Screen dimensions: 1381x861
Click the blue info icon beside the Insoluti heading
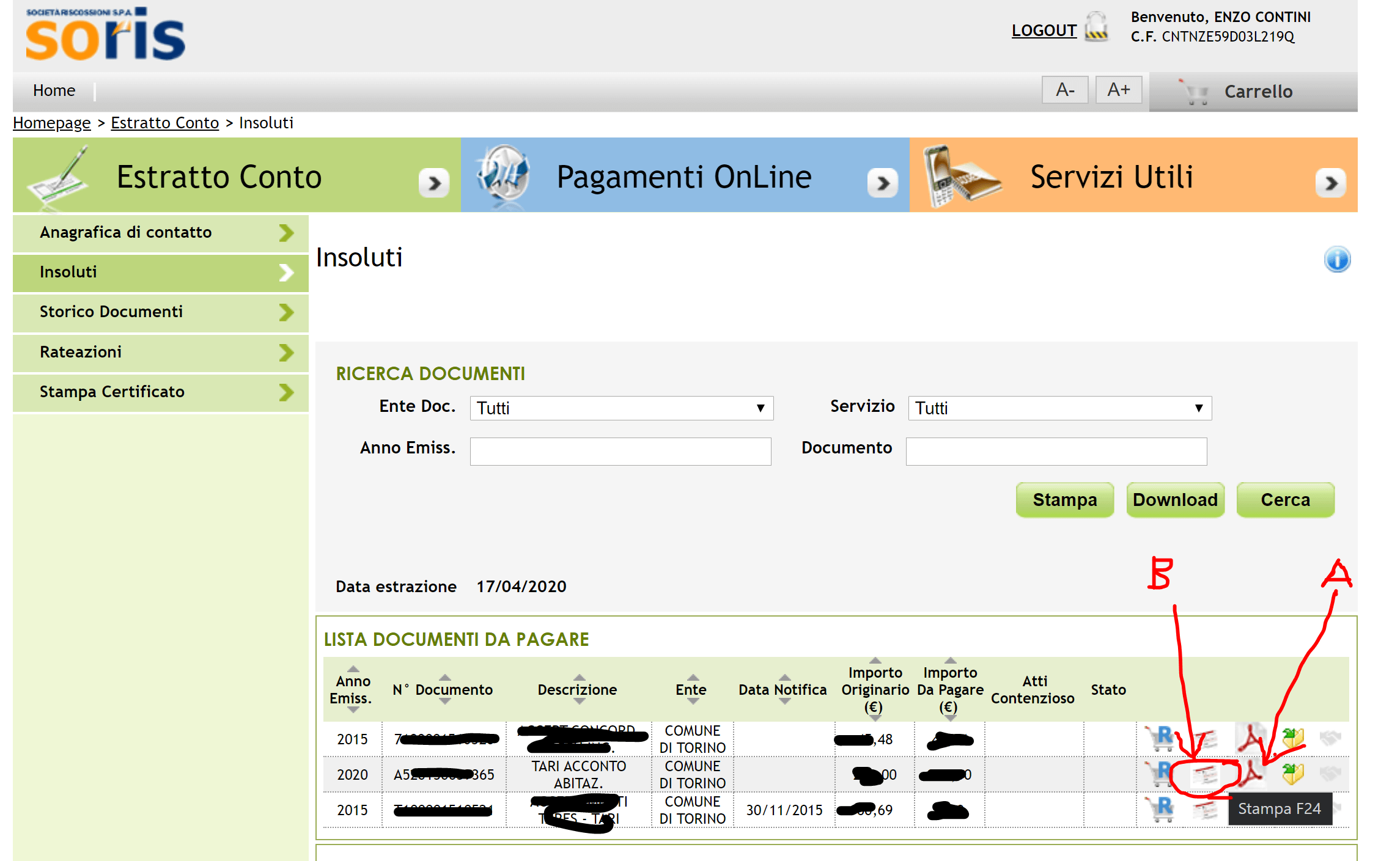(1337, 260)
